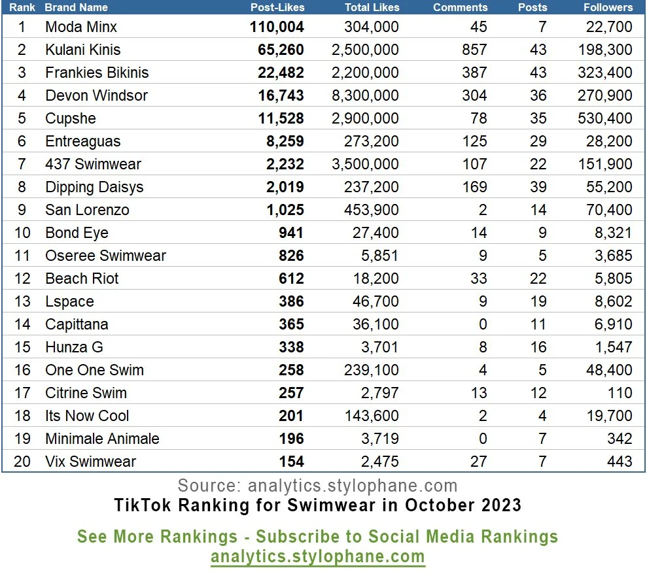Open the green analytics.stylophane.com link
Screen dimensions: 647x574
tap(318, 557)
